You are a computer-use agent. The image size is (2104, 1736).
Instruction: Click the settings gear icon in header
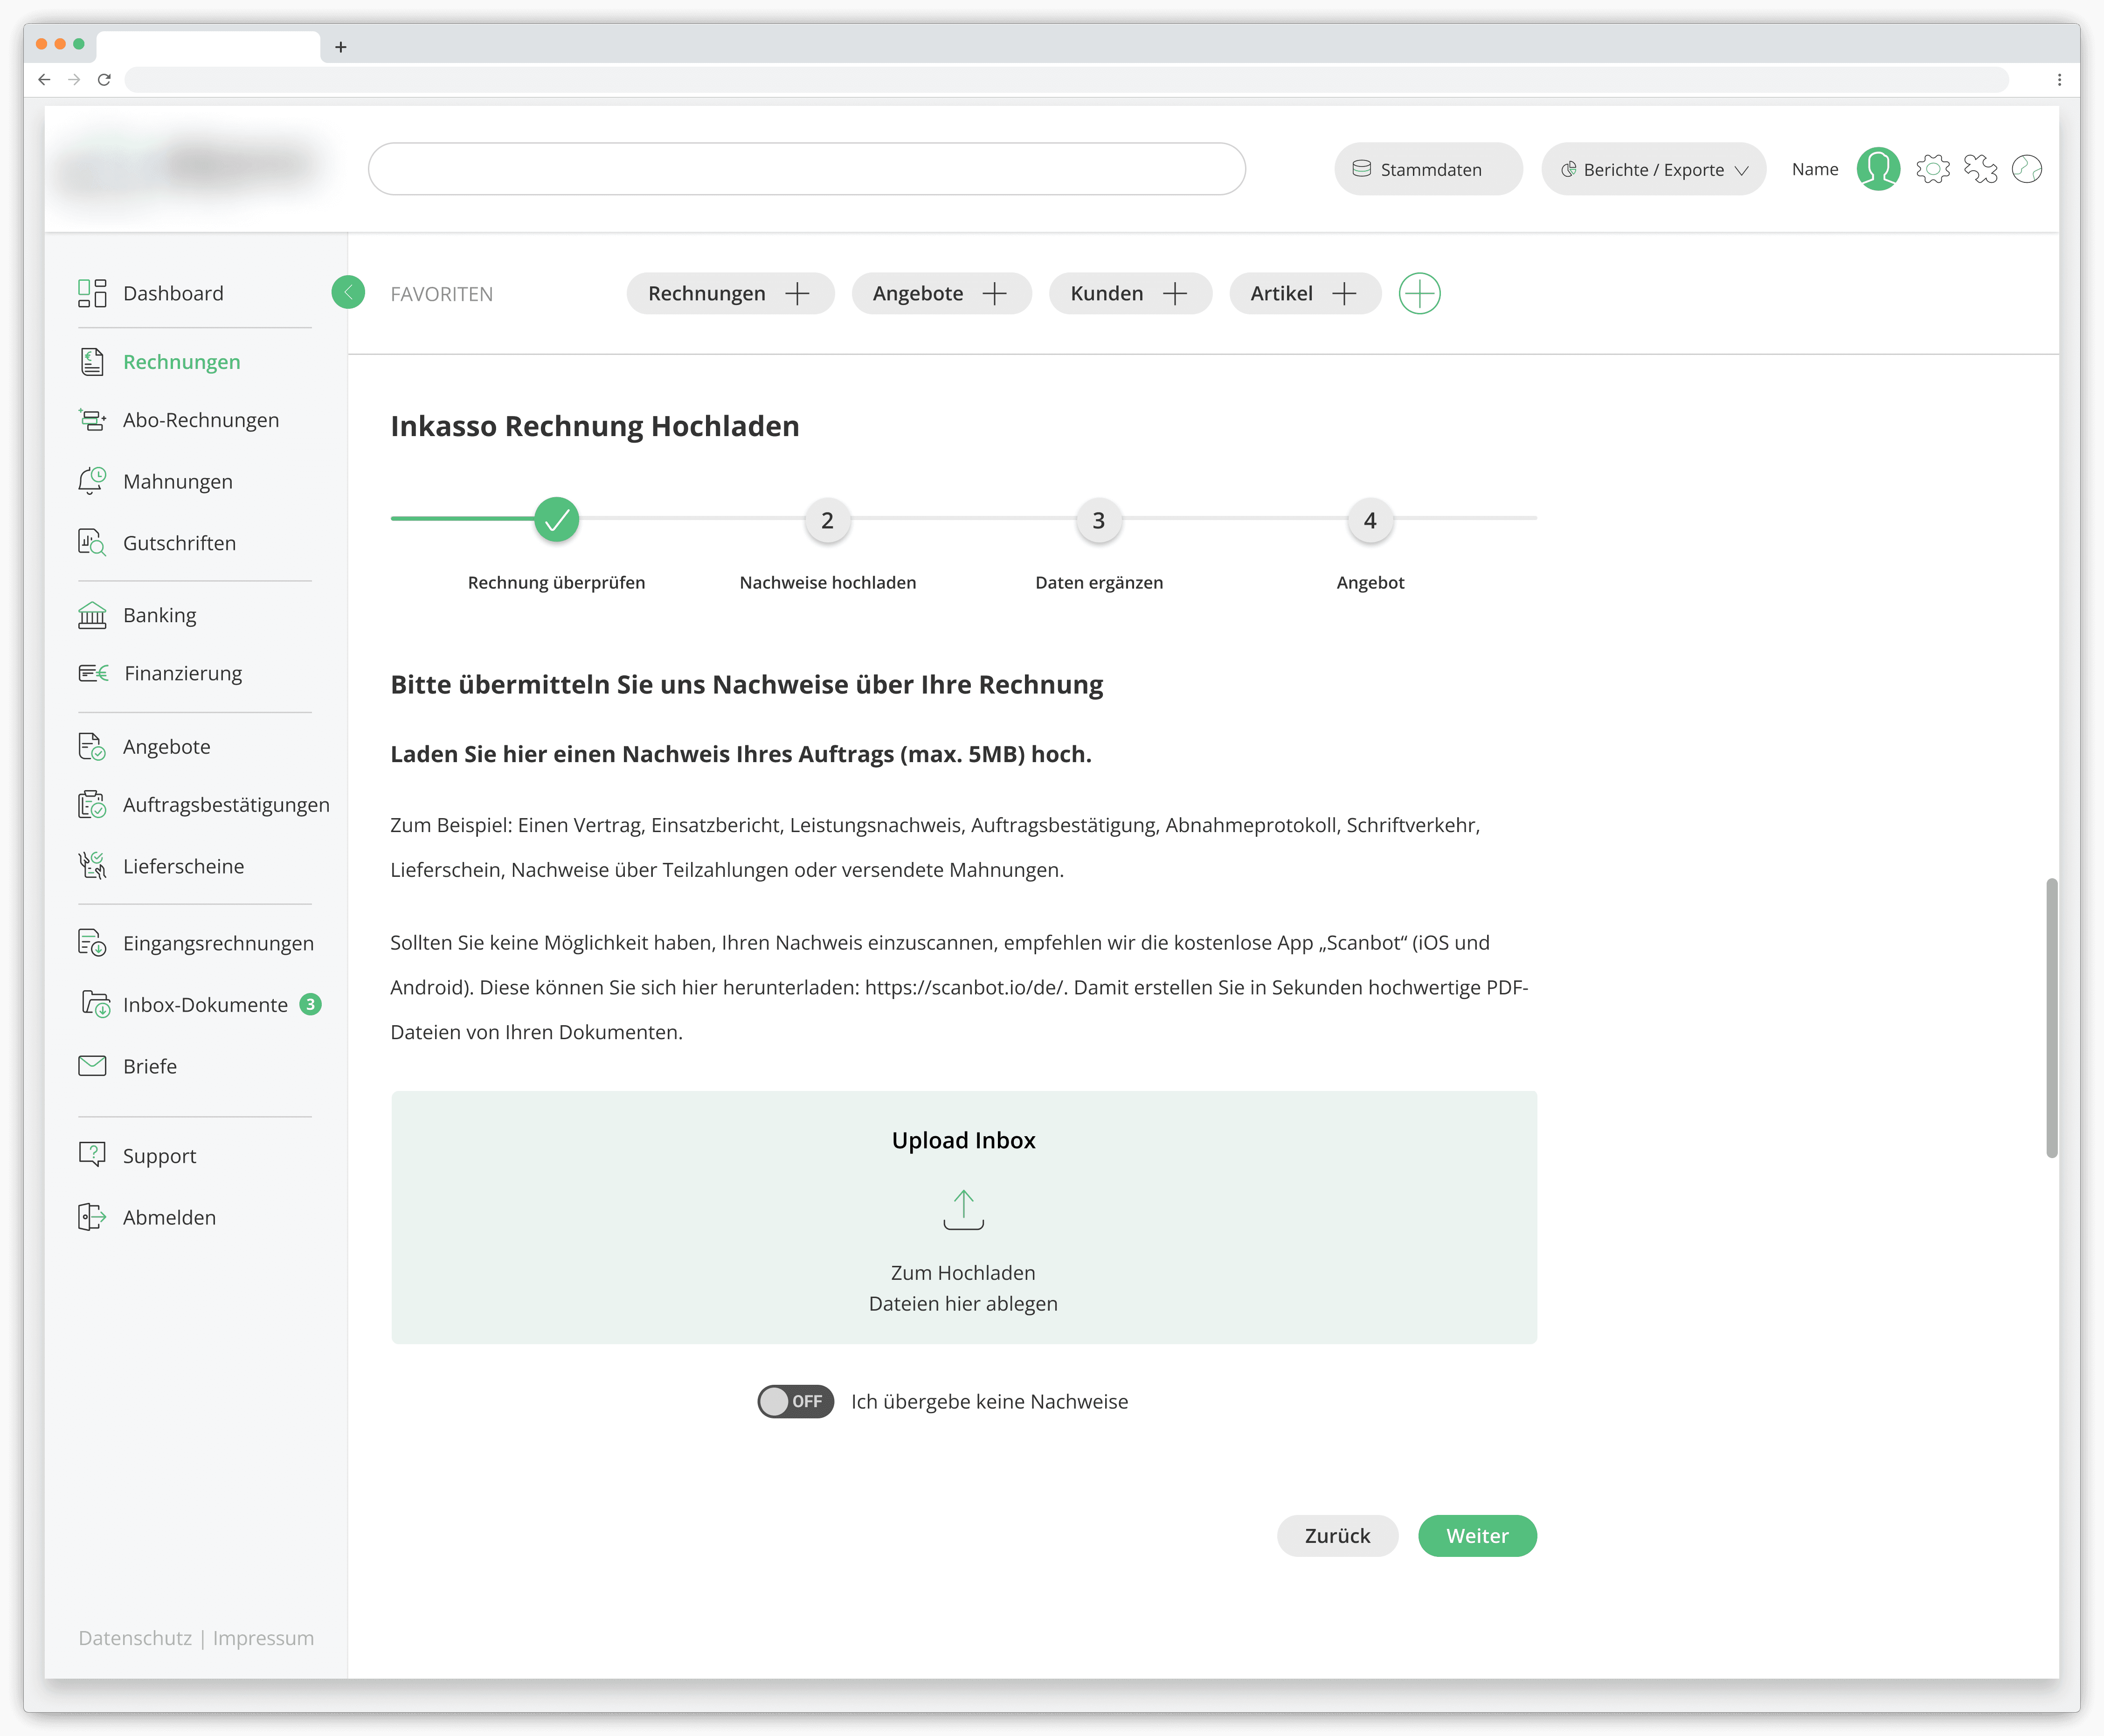point(1932,169)
